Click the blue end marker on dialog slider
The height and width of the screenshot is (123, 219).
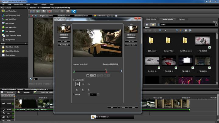point(121,71)
